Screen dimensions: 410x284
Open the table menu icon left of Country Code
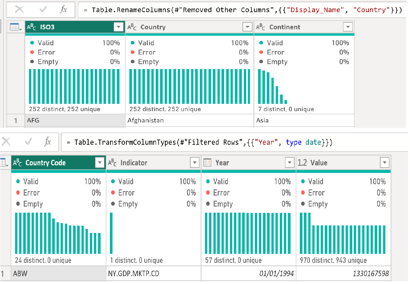coord(4,163)
